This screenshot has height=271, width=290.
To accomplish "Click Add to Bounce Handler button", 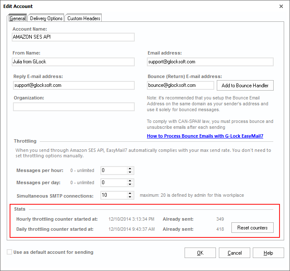I will point(245,86).
